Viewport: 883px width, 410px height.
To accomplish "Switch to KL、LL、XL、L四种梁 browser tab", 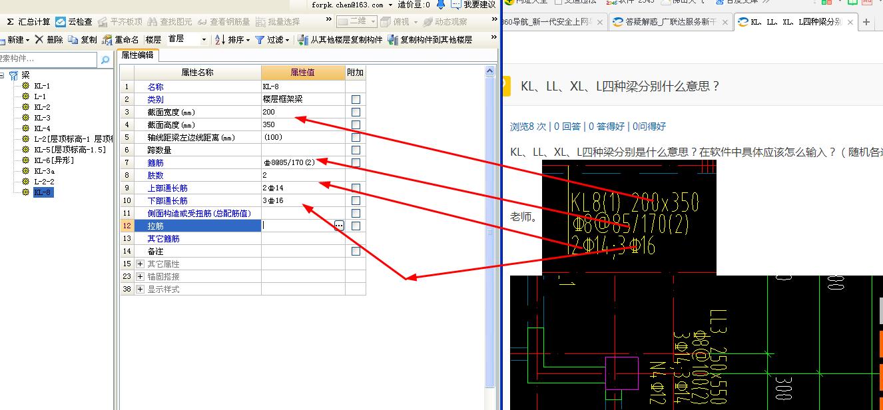I will coord(794,22).
